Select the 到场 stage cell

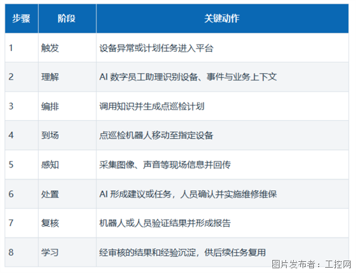coord(67,135)
